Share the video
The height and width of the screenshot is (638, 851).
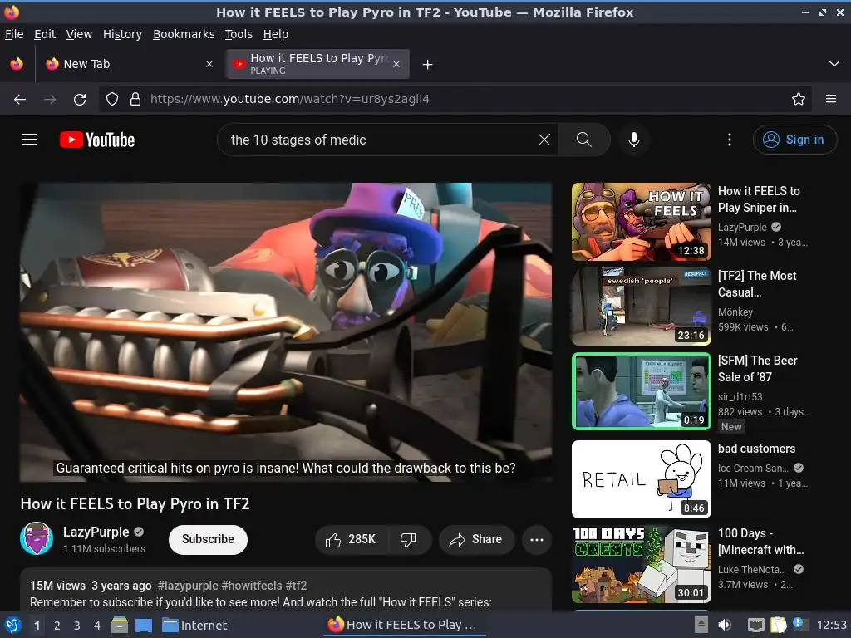click(x=476, y=539)
